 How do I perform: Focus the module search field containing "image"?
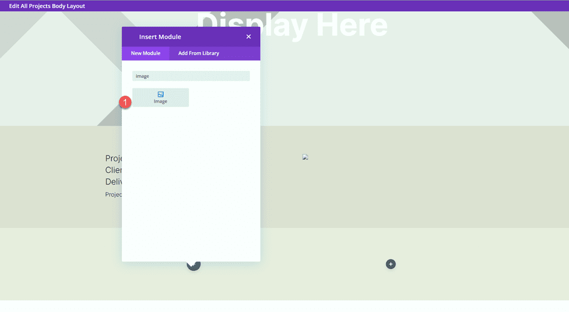(191, 76)
